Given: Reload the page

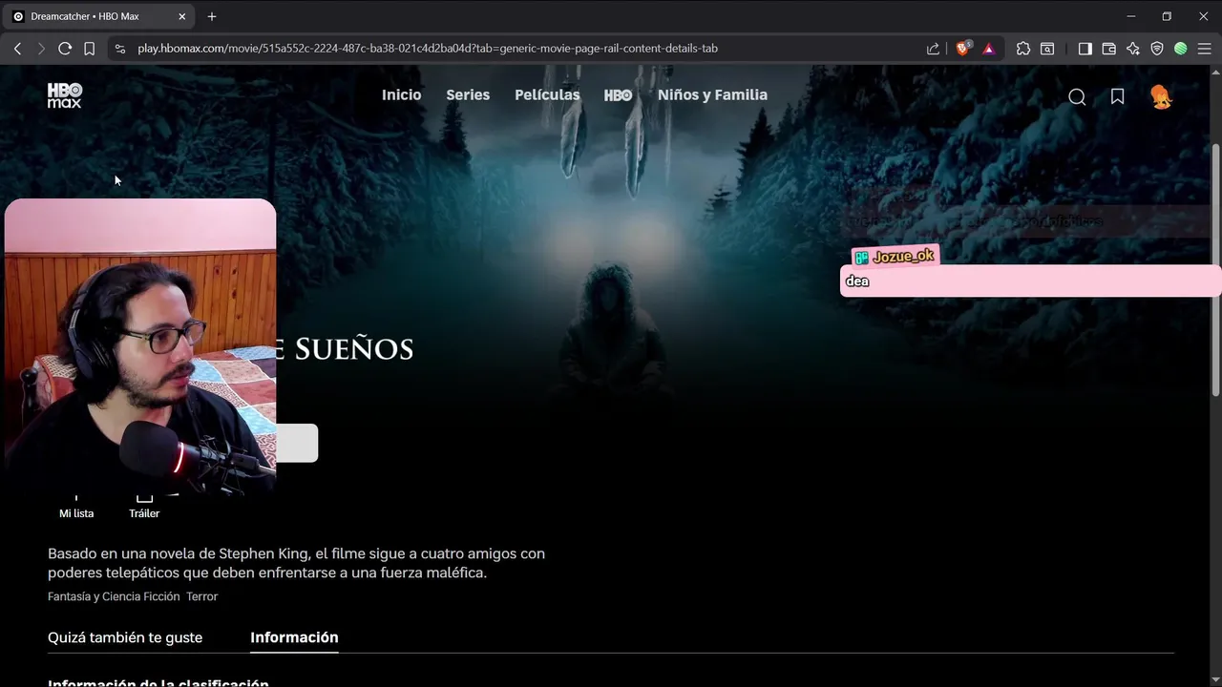Looking at the screenshot, I should (65, 49).
